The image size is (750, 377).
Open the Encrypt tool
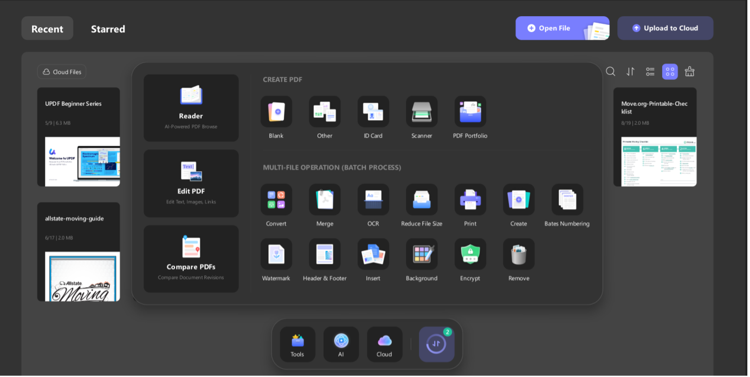point(470,255)
